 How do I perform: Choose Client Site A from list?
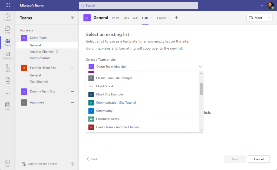click(143, 86)
